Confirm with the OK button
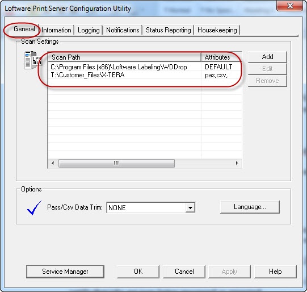The width and height of the screenshot is (307, 292). 138,272
